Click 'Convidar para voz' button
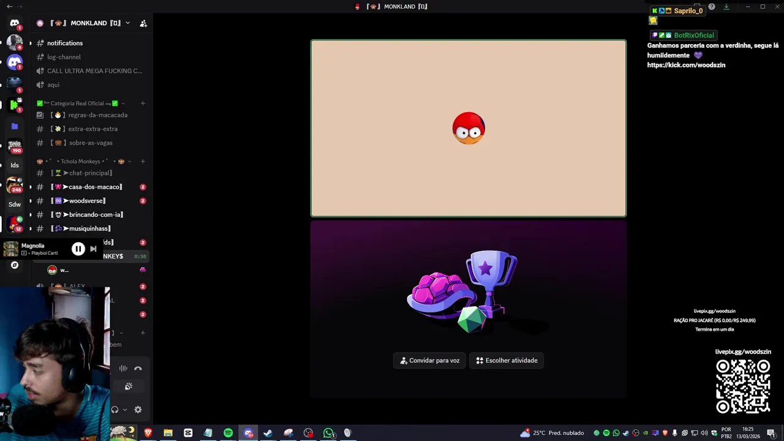Viewport: 784px width, 441px height. pos(430,361)
